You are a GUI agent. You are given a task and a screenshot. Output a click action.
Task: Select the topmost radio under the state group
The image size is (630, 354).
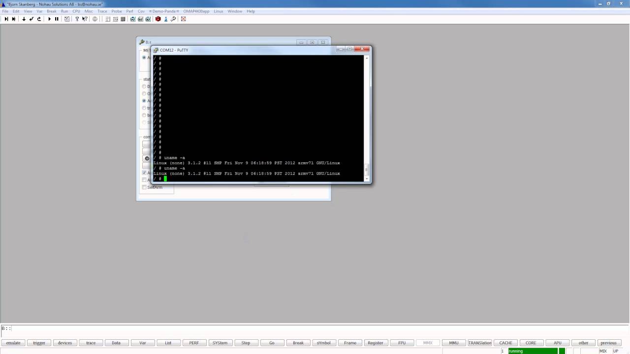[x=144, y=87]
